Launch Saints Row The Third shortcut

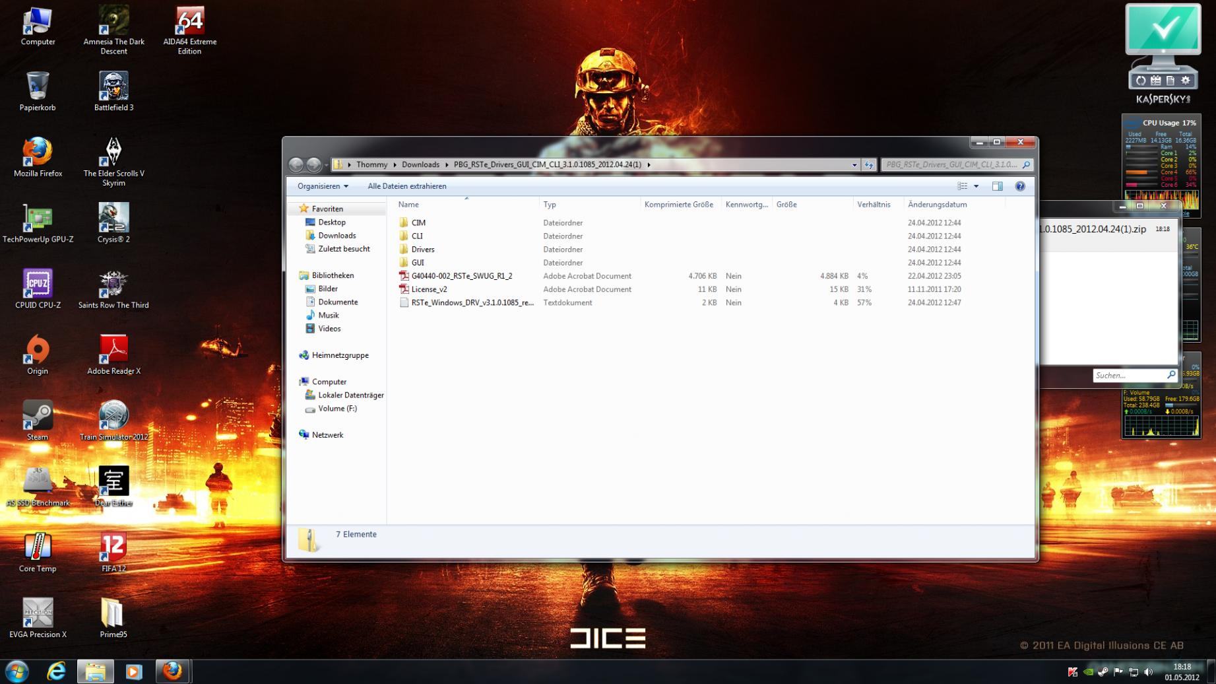click(113, 289)
